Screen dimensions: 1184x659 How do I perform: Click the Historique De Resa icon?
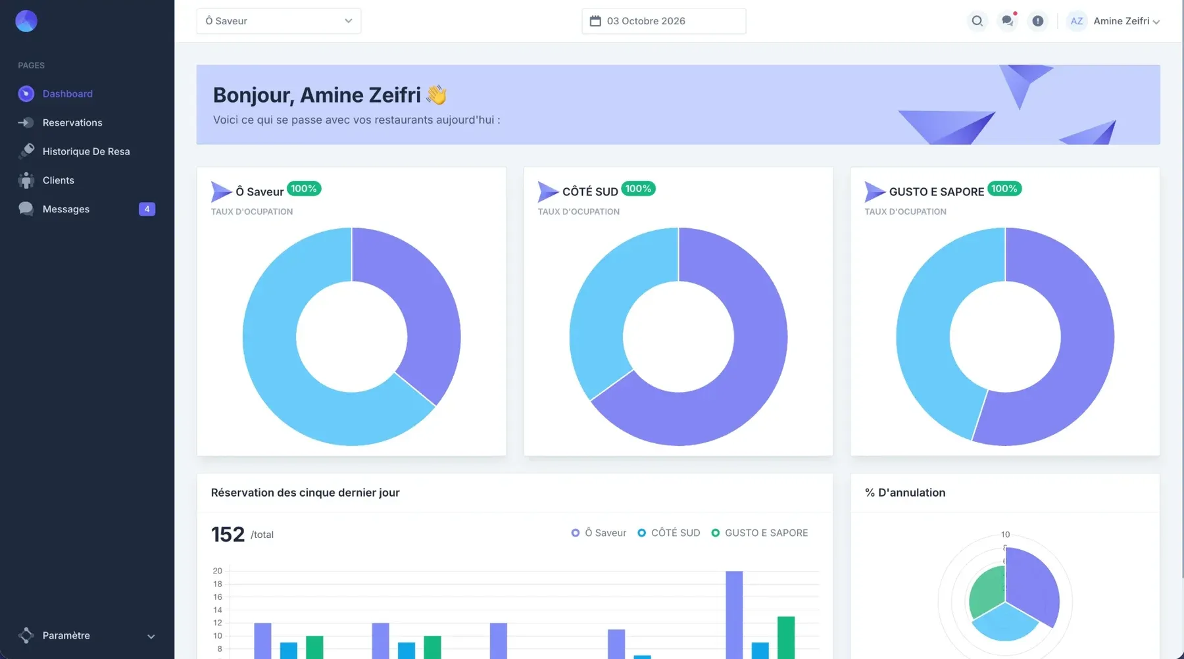point(26,151)
